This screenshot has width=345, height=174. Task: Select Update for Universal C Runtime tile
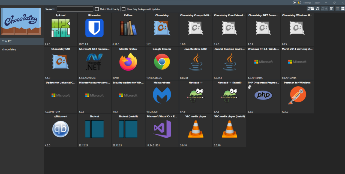point(61,97)
